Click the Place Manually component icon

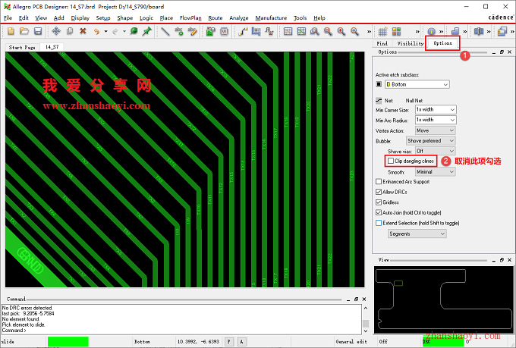tap(211, 31)
